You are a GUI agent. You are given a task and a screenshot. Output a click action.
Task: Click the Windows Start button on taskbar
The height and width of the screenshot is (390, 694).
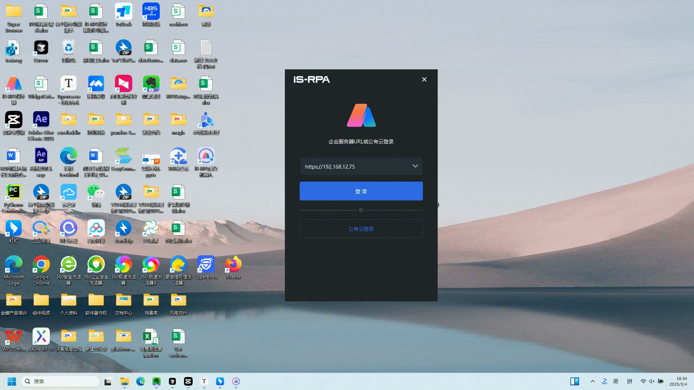(x=12, y=381)
